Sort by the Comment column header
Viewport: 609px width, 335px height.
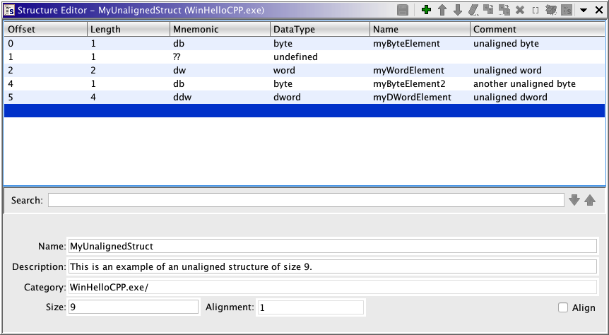point(538,29)
